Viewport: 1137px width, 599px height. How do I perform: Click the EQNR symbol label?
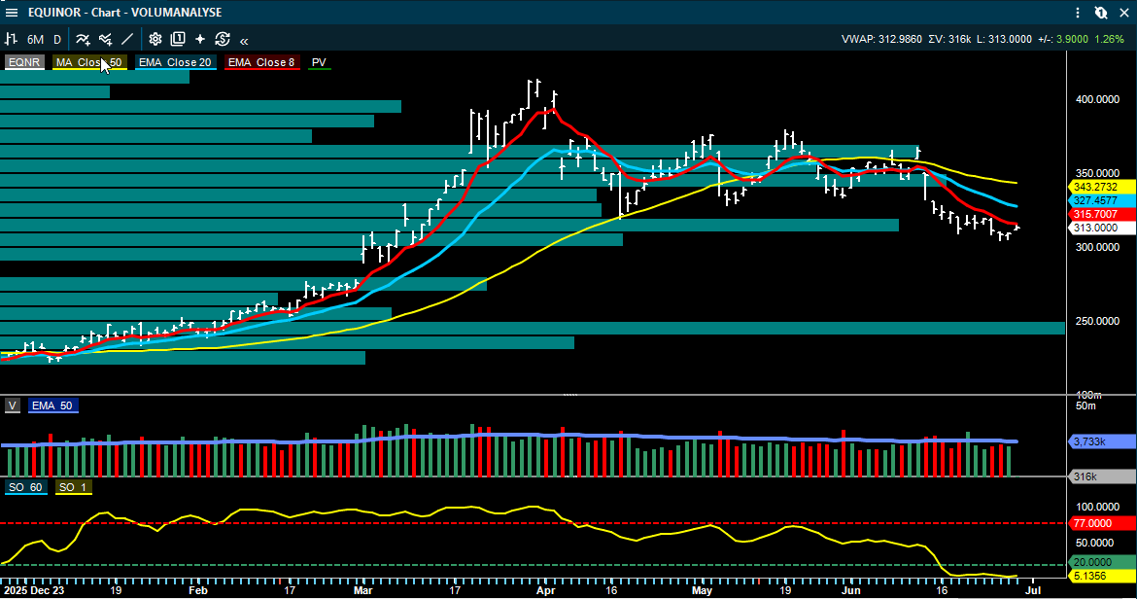[x=24, y=62]
